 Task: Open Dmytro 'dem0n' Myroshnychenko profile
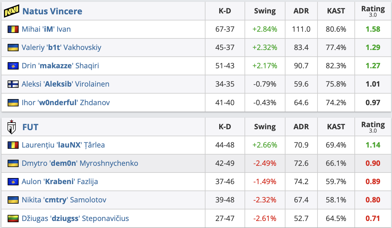pos(80,163)
